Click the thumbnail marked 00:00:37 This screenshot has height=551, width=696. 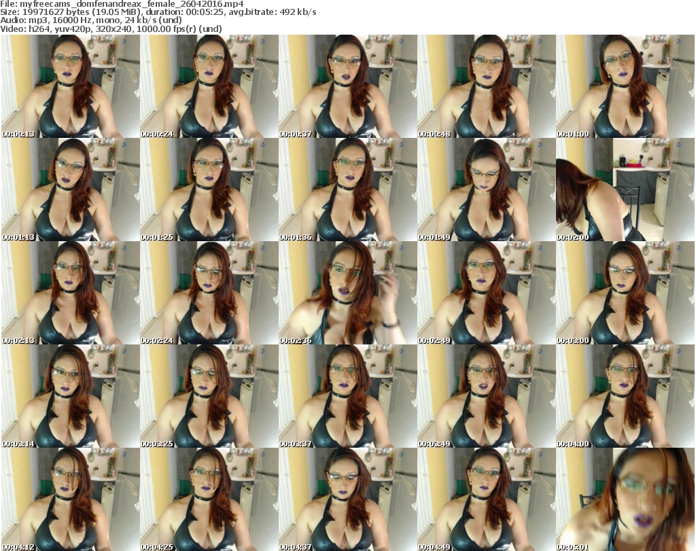pyautogui.click(x=348, y=86)
